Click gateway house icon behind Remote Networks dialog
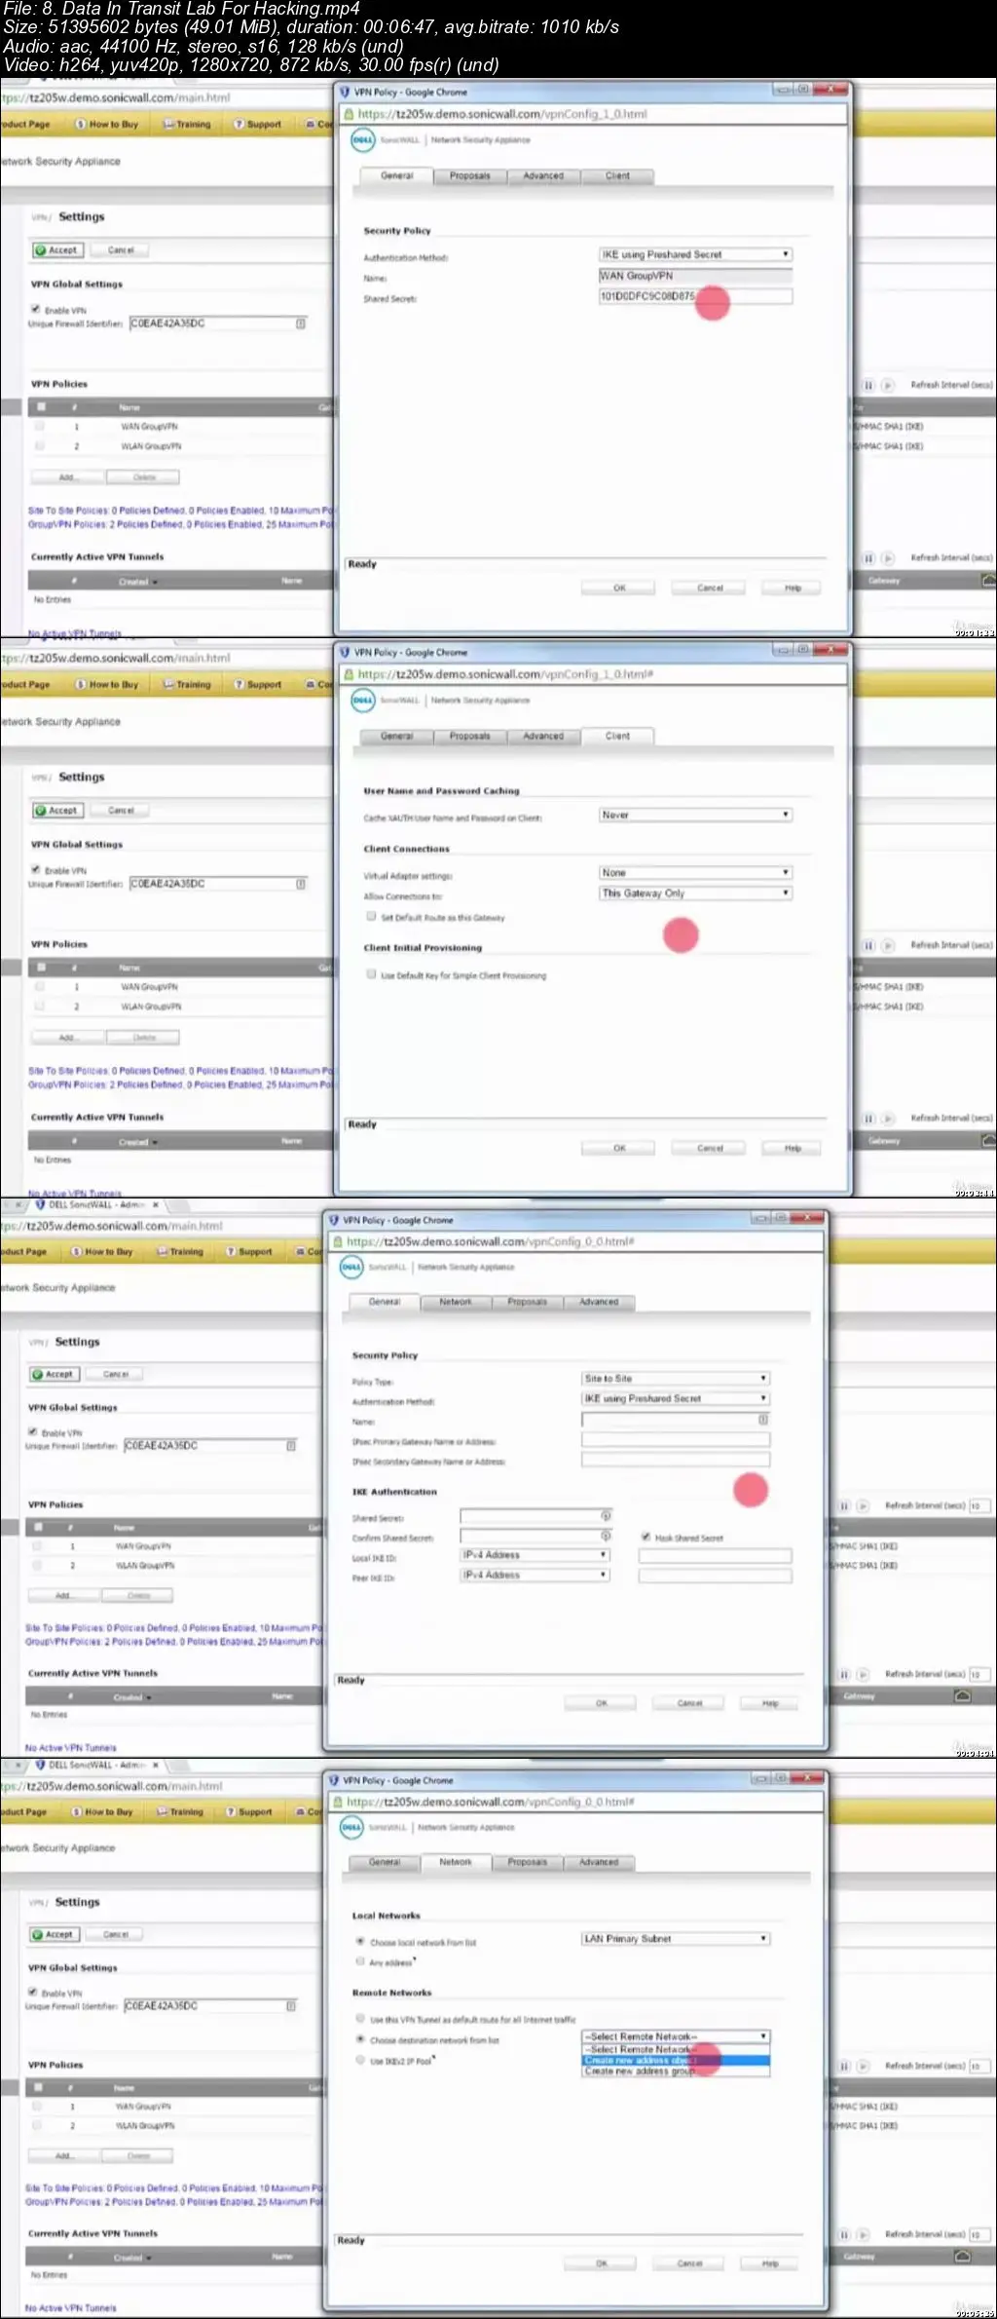The image size is (997, 2319). [962, 2256]
